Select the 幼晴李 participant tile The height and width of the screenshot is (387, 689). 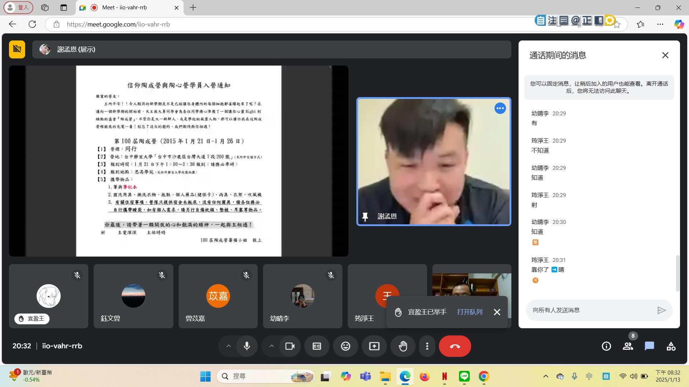tap(303, 296)
